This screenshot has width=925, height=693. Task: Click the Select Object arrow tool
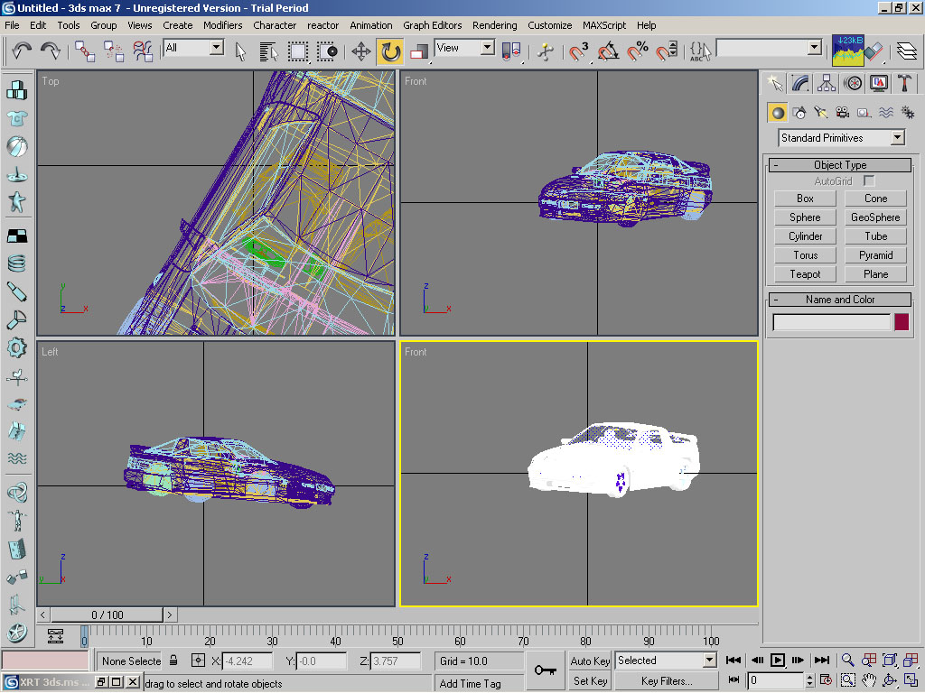click(x=241, y=51)
